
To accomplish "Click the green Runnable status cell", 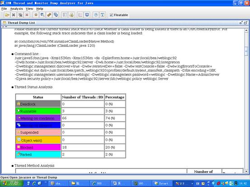I will [38, 111].
